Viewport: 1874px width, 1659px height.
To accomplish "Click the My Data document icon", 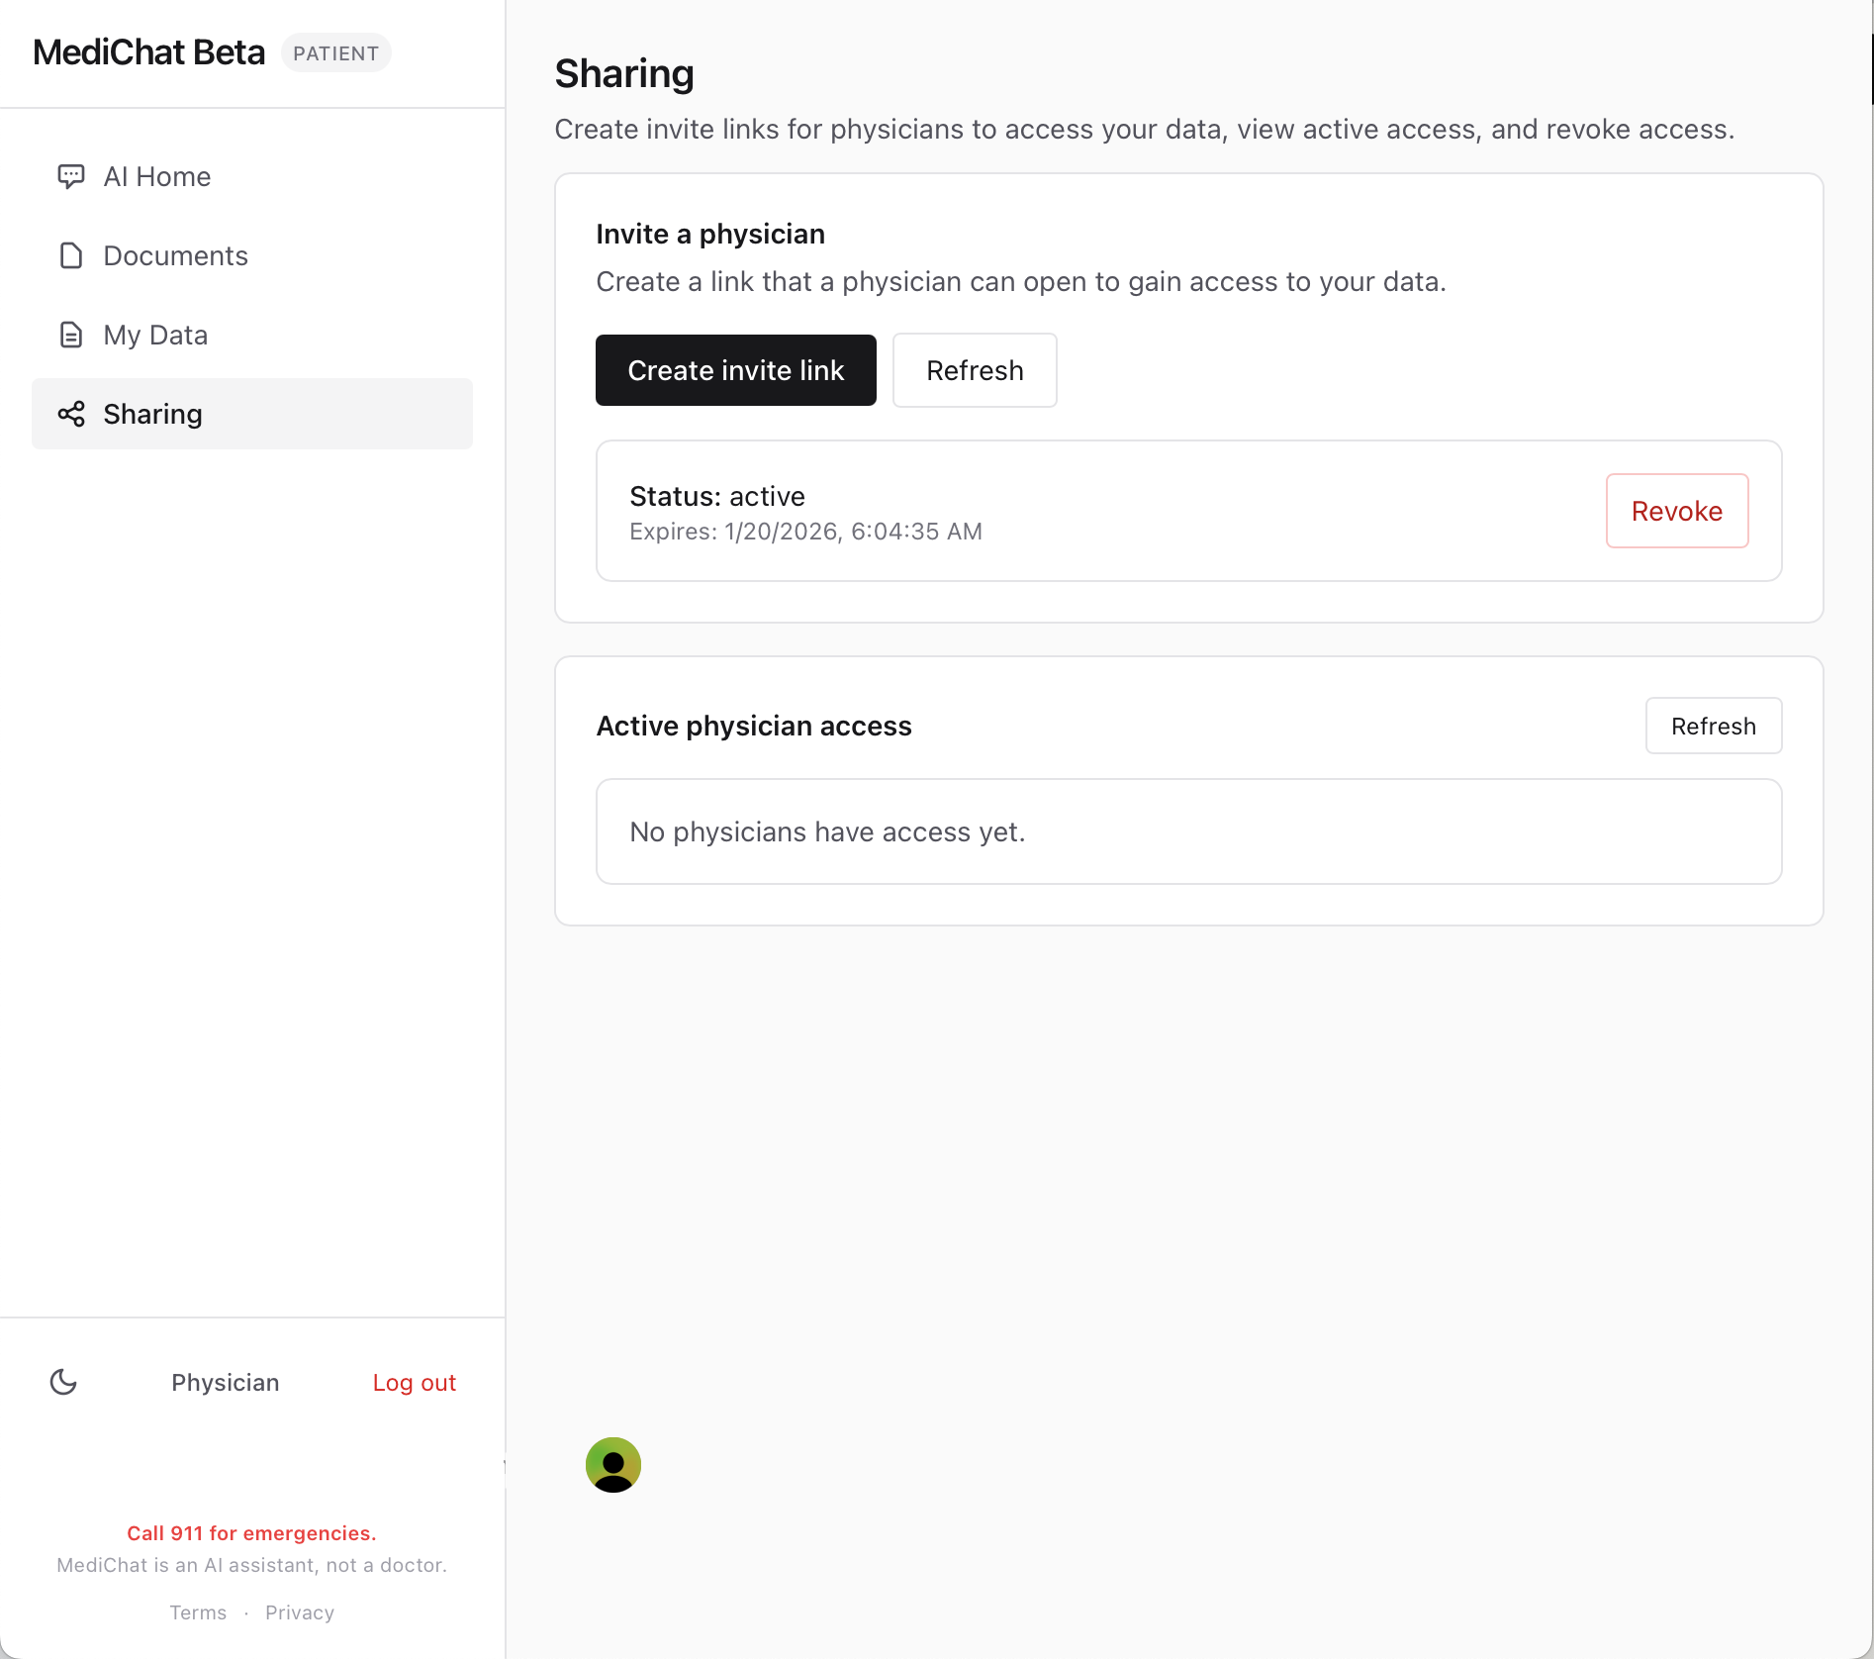I will [70, 335].
